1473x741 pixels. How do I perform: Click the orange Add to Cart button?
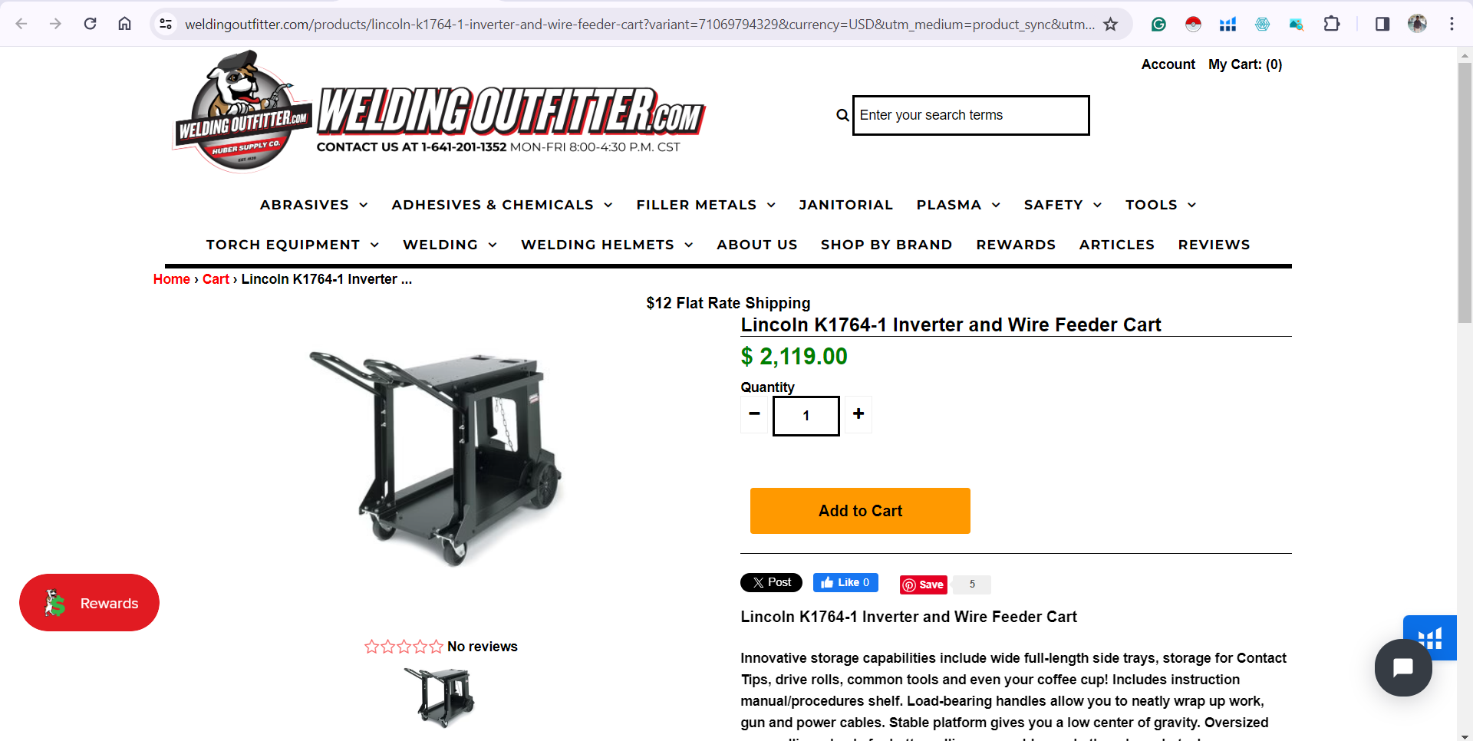coord(860,511)
